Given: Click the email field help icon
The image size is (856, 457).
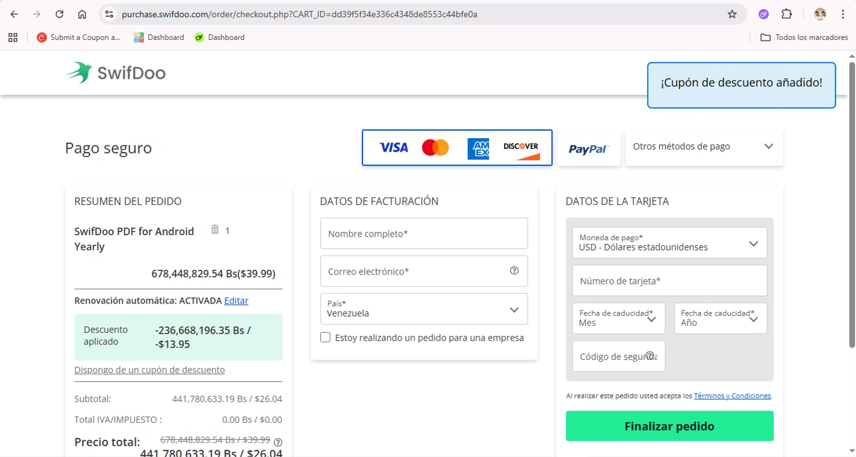Looking at the screenshot, I should (514, 271).
